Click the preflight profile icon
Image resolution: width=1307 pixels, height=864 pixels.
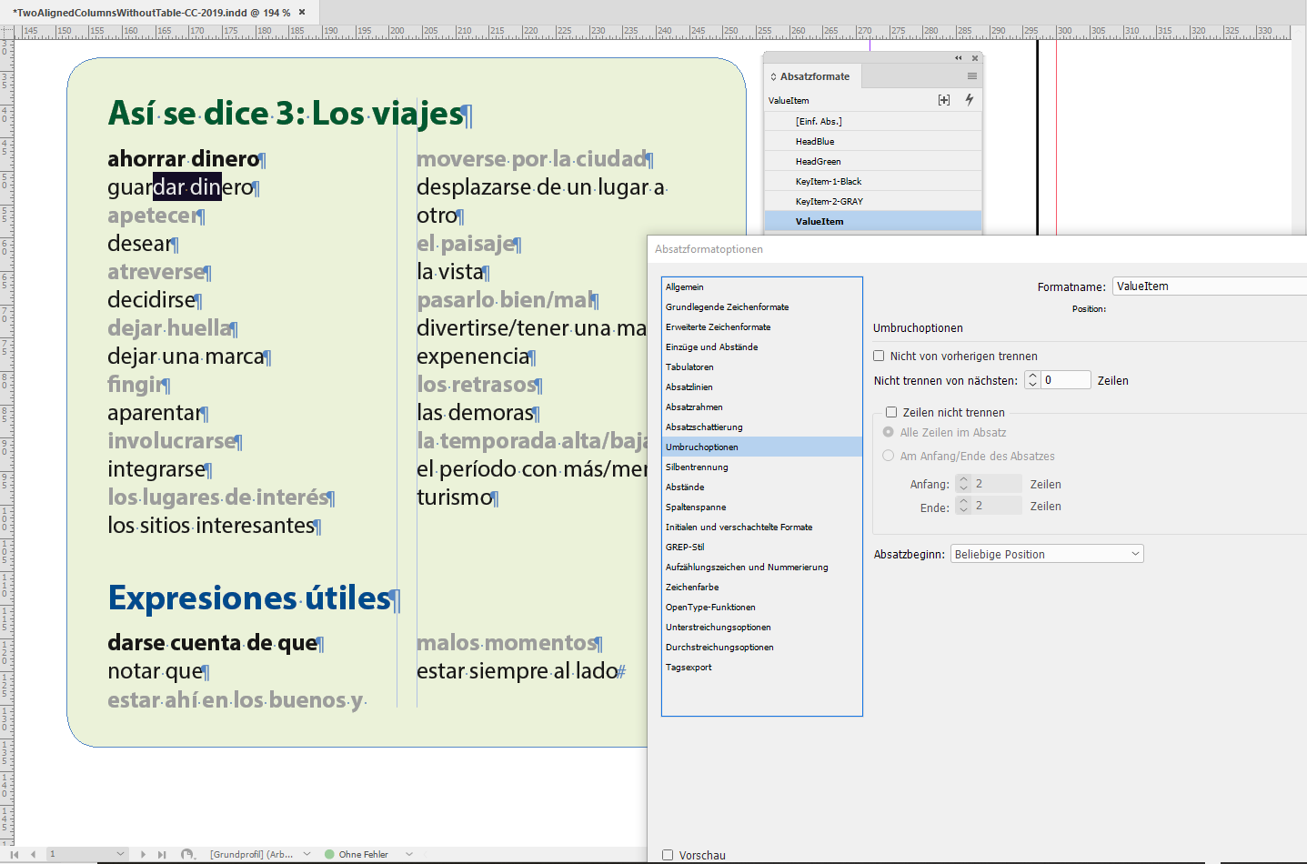tap(187, 854)
